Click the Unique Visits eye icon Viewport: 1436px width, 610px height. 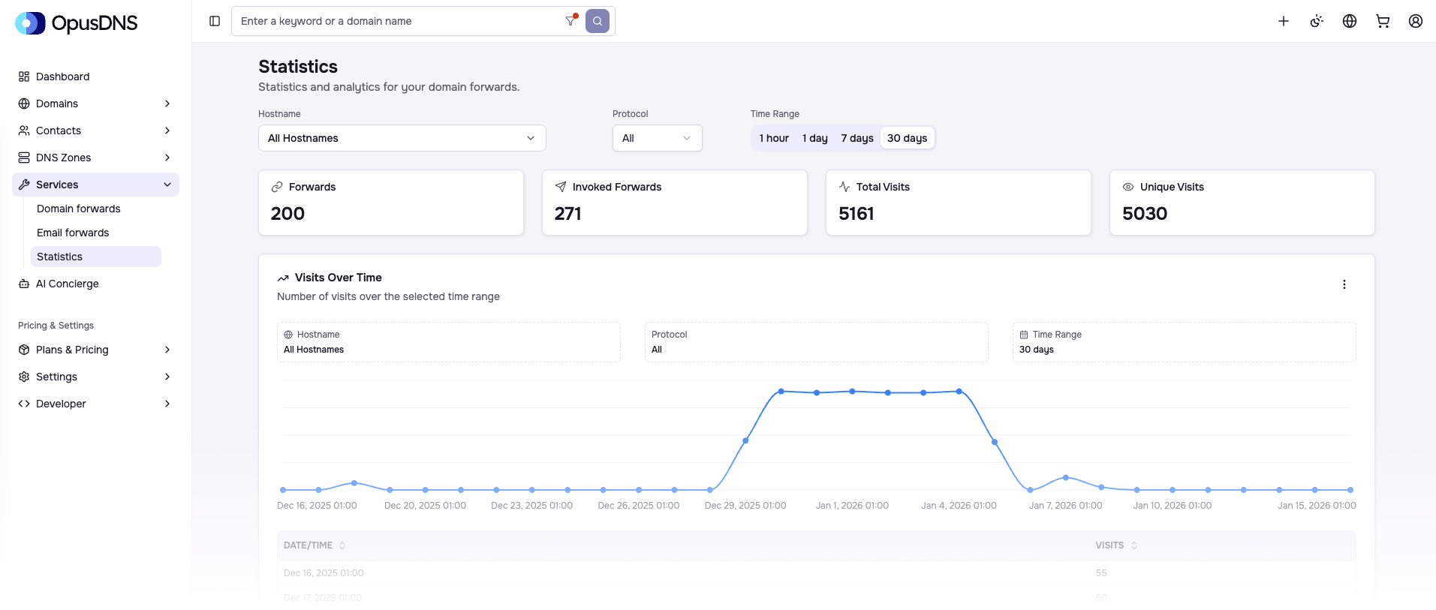click(1128, 187)
